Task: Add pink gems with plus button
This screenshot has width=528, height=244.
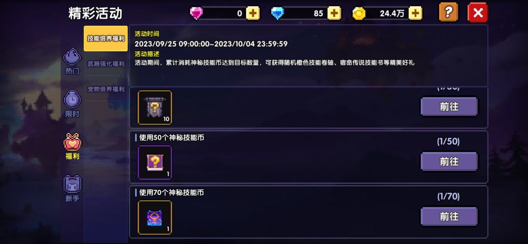Action: tap(253, 14)
